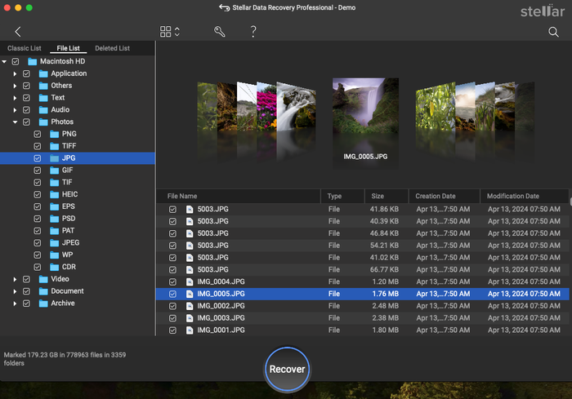Click the Audio folder icon
This screenshot has height=399, width=572.
click(x=43, y=109)
